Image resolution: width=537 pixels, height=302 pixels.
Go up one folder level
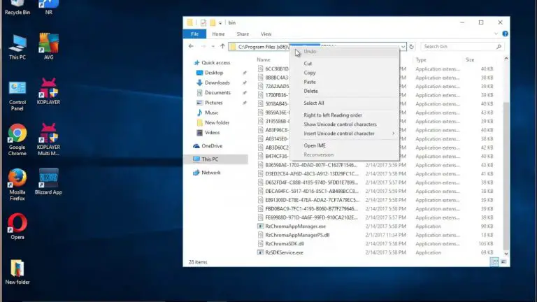pos(222,46)
